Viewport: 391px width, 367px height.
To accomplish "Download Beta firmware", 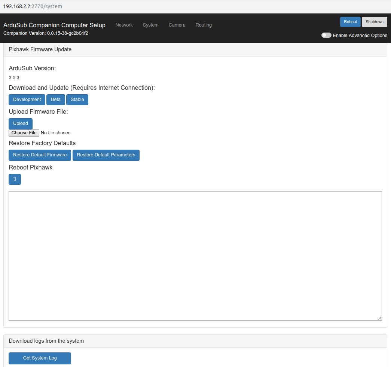I will point(56,100).
